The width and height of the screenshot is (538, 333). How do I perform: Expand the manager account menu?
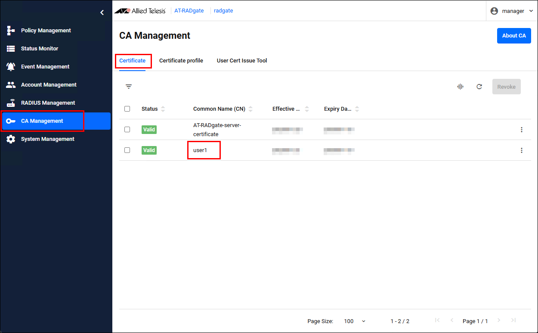512,11
